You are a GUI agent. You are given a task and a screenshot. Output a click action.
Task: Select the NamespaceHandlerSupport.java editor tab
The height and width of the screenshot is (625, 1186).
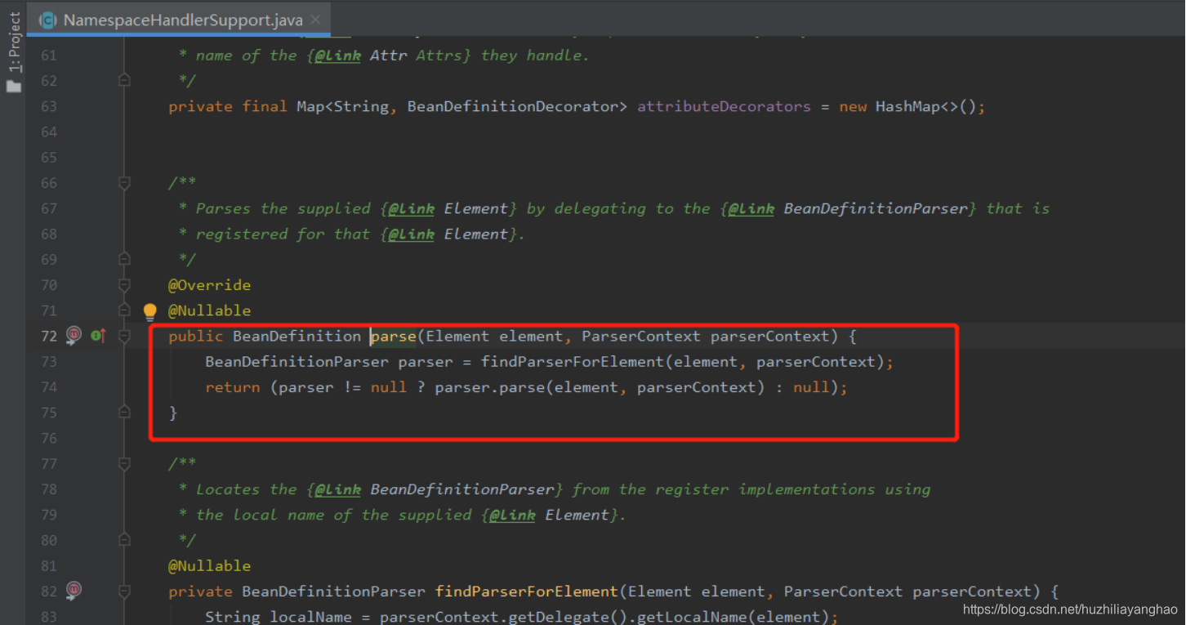click(179, 20)
